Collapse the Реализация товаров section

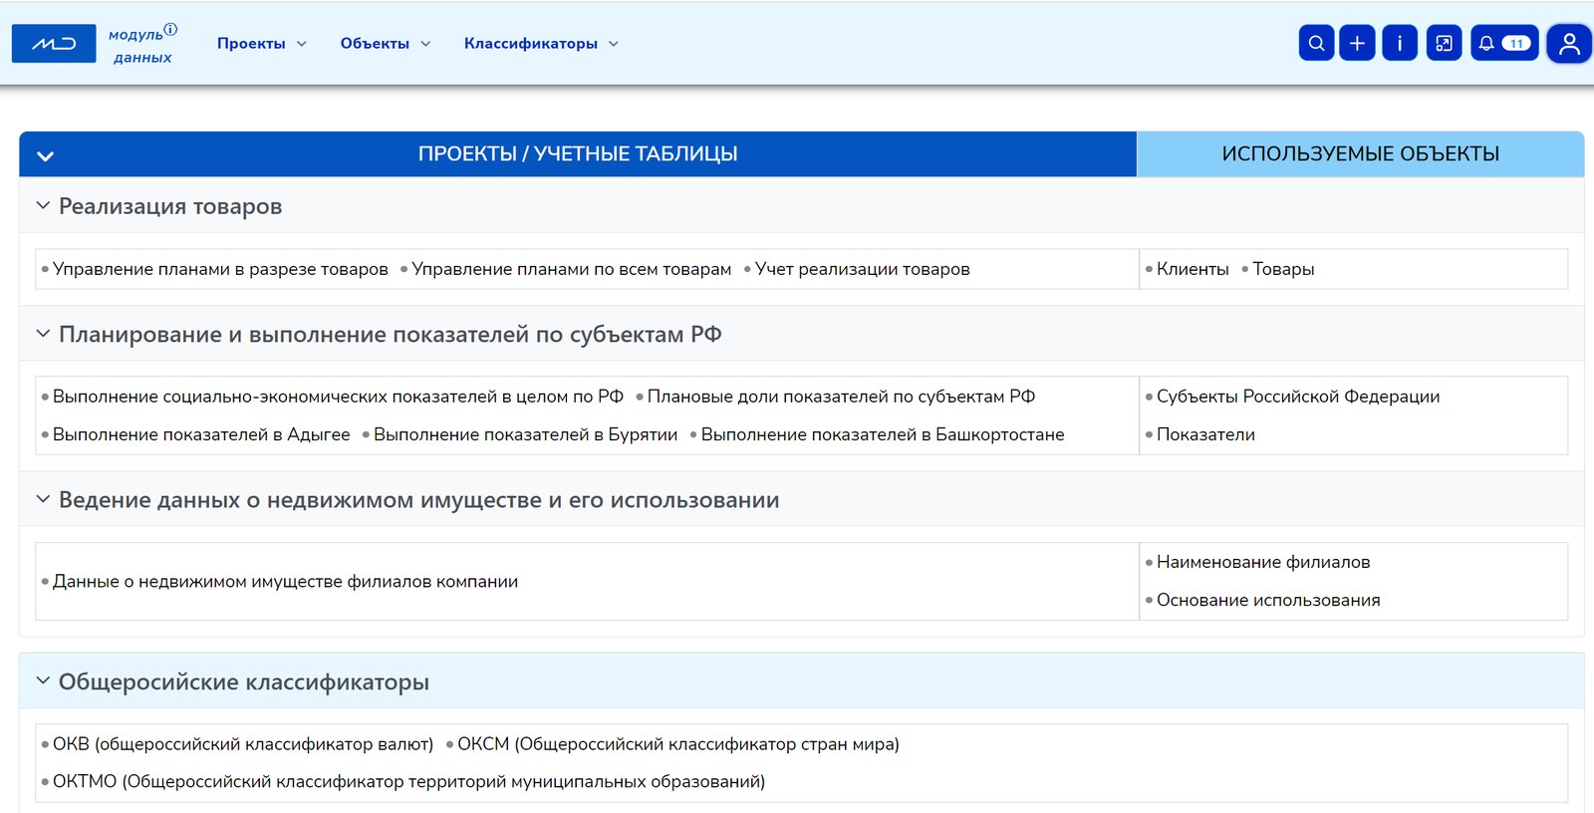pyautogui.click(x=43, y=205)
